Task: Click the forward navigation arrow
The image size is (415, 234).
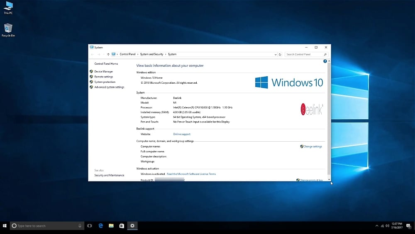Action: tap(99, 54)
